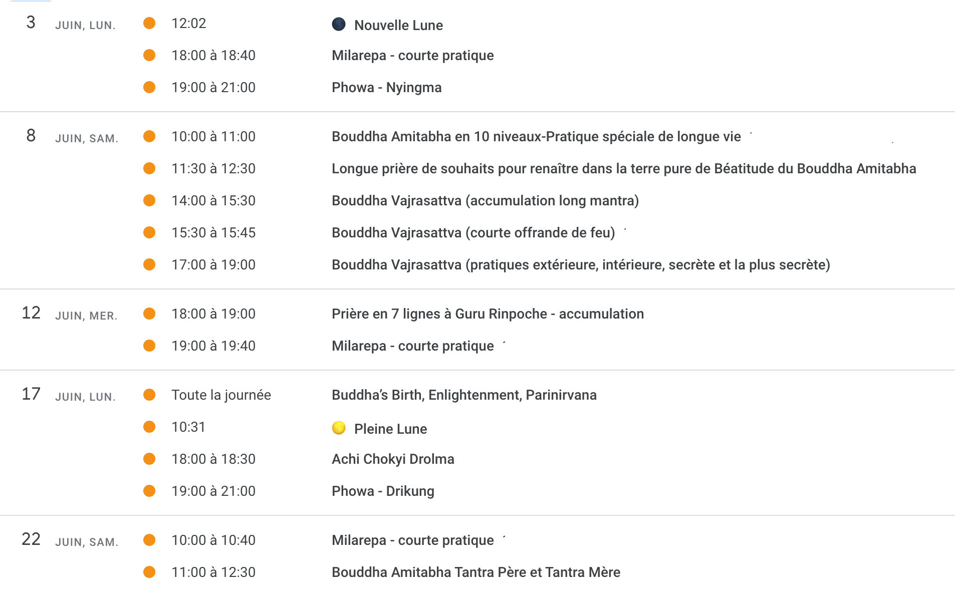955x594 pixels.
Task: Open Buddha's Birth, Enlightenment, Parinirvana all-day event
Action: click(464, 395)
